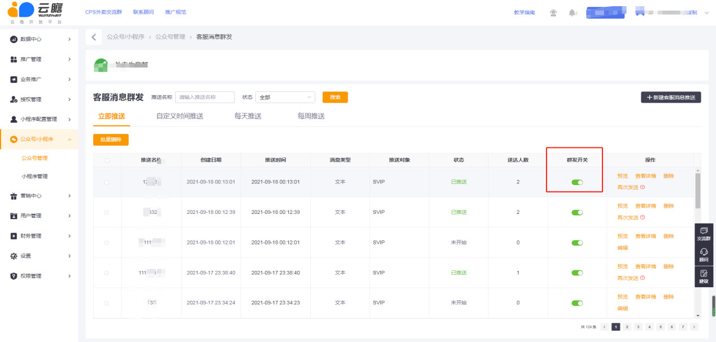Screen dimensions: 716x342
Task: Click the help icon beside 再次发送 in 23:38:40 row
Action: pos(643,278)
